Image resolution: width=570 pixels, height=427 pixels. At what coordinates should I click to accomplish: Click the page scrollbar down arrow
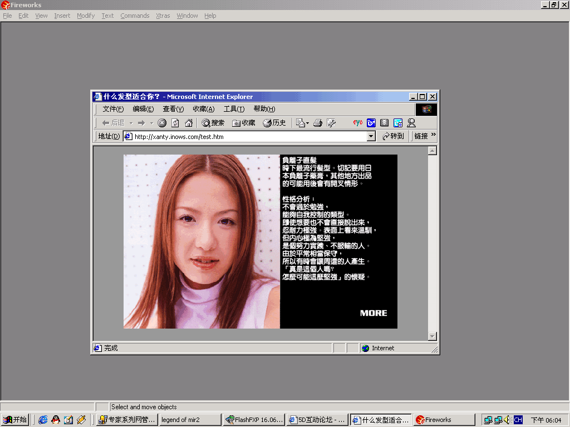433,336
